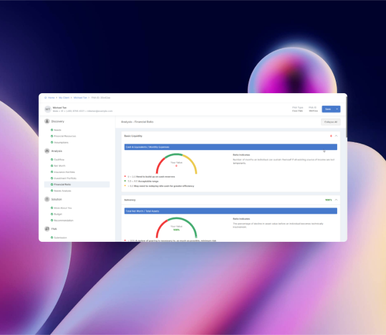Click Cash & Equivalents / Monthly Expenses header bar
This screenshot has height=335, width=386.
point(231,147)
